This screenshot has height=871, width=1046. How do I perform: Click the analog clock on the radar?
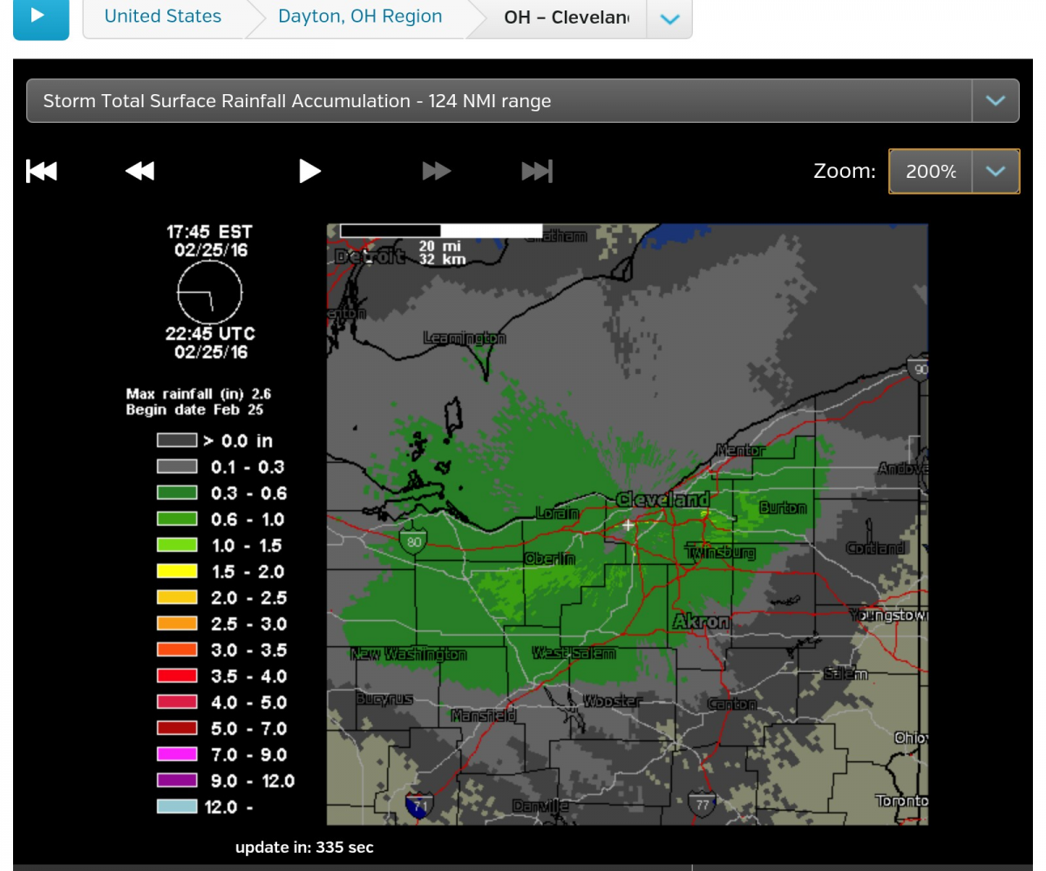210,294
